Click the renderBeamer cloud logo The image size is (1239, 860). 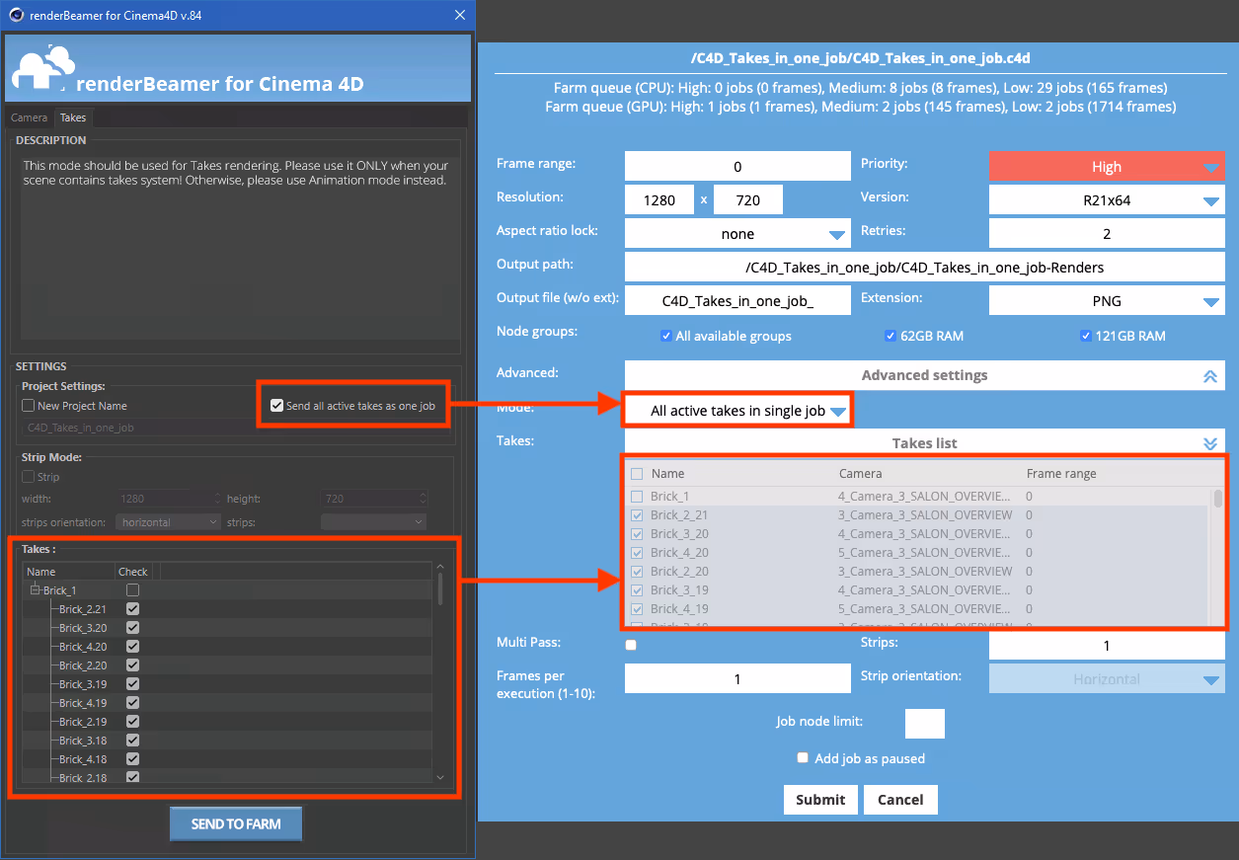coord(42,68)
